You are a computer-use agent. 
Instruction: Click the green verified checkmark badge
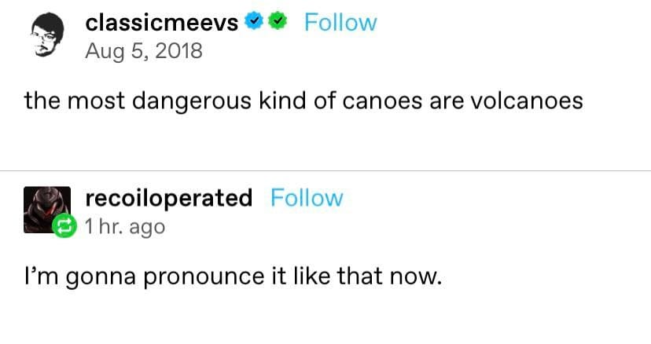click(x=276, y=24)
